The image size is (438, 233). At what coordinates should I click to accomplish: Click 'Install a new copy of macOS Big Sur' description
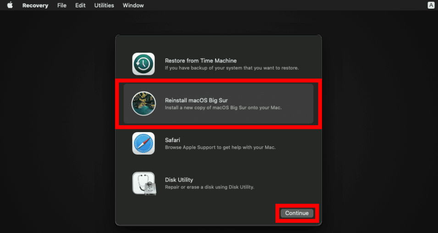coord(223,108)
